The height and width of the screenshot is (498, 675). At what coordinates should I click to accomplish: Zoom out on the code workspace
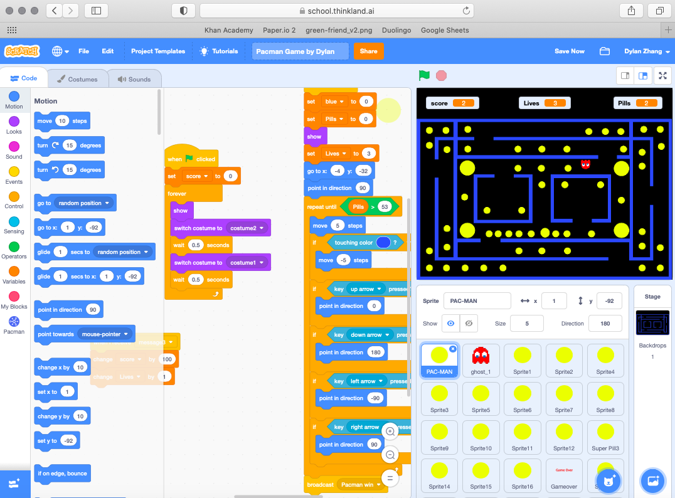coord(390,455)
